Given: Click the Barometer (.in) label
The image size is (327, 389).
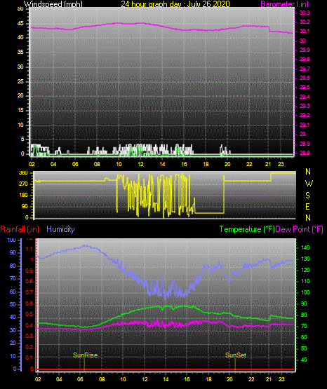Looking at the screenshot, I should point(284,4).
